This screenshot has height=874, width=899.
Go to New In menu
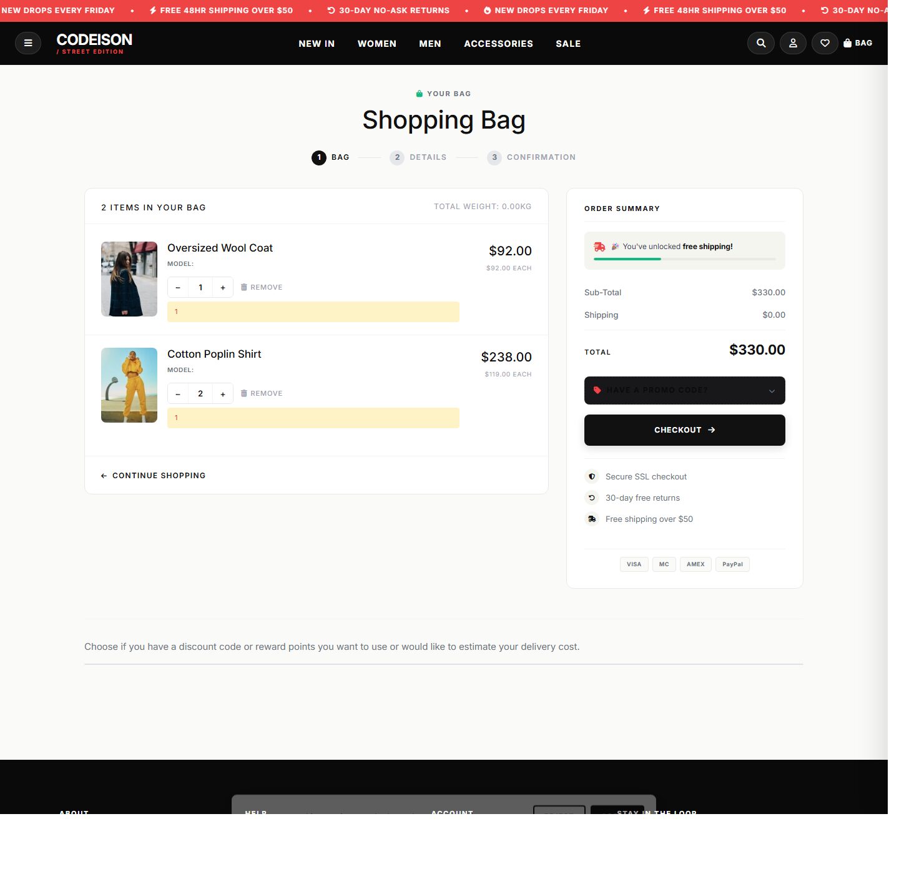317,44
